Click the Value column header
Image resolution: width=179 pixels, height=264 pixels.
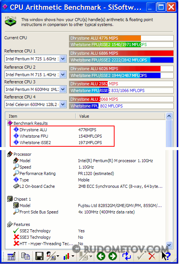coord(120,116)
